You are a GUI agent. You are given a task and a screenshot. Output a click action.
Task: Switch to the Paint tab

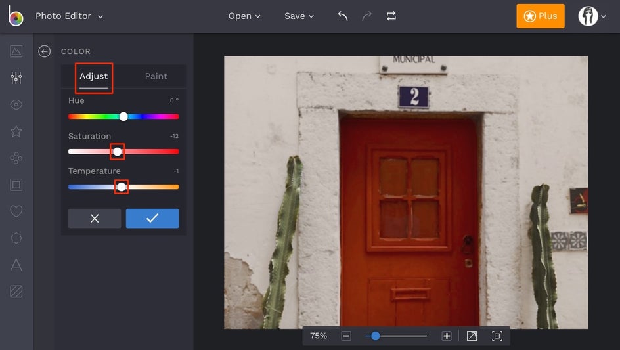(x=156, y=77)
